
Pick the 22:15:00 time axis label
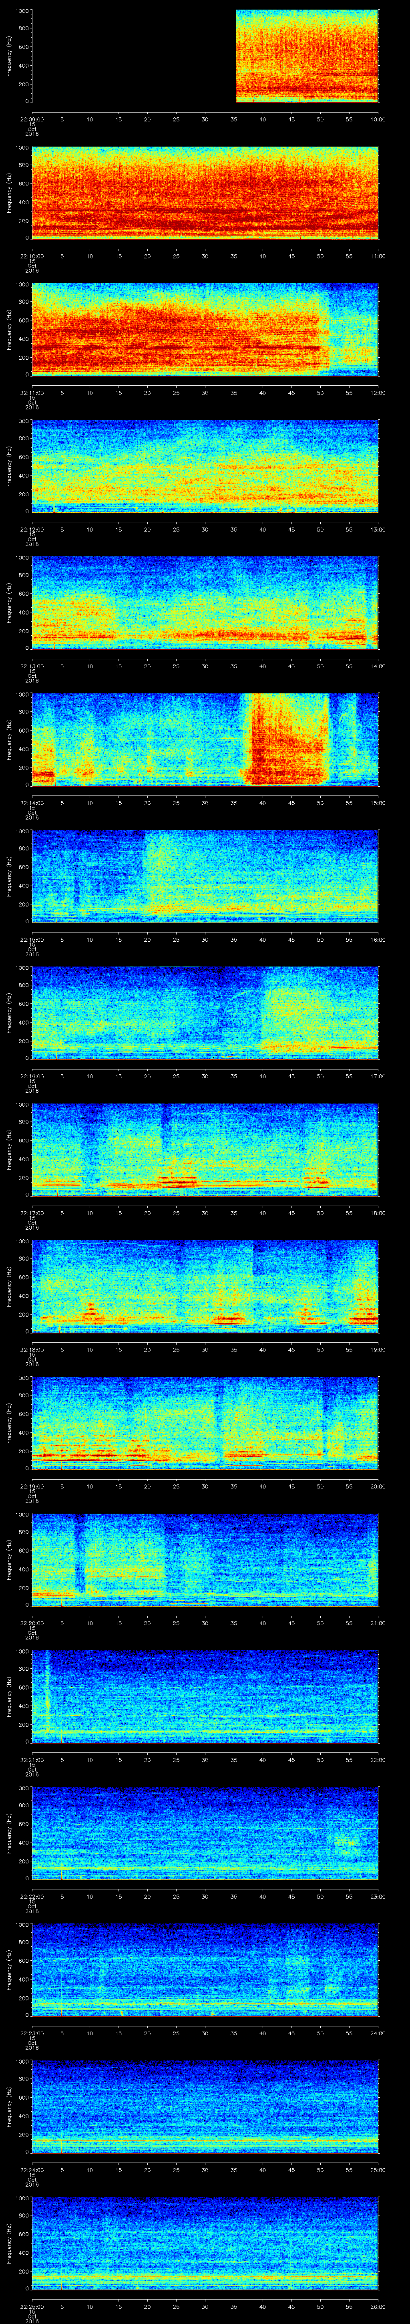[32, 939]
